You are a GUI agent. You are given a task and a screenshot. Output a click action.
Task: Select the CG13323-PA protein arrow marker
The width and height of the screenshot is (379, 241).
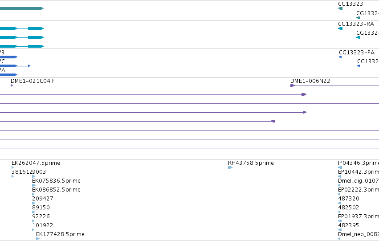point(340,57)
